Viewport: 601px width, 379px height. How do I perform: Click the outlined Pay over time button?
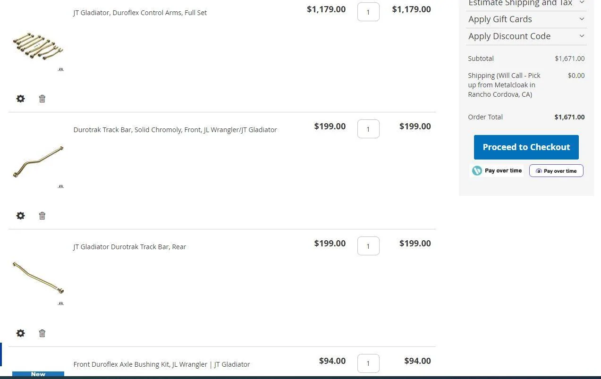556,171
